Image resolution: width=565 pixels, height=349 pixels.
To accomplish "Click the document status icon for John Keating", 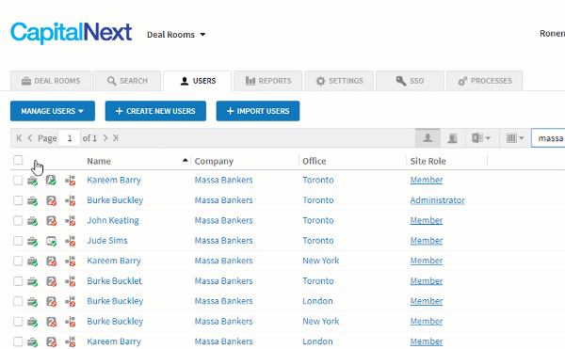I will [51, 220].
